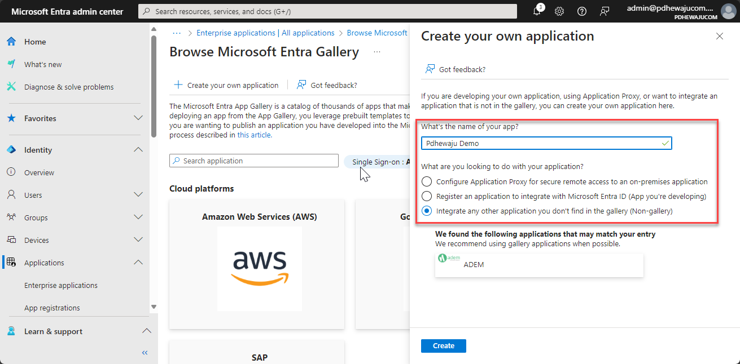Expand the Devices section chevron
The image size is (740, 364).
[138, 240]
